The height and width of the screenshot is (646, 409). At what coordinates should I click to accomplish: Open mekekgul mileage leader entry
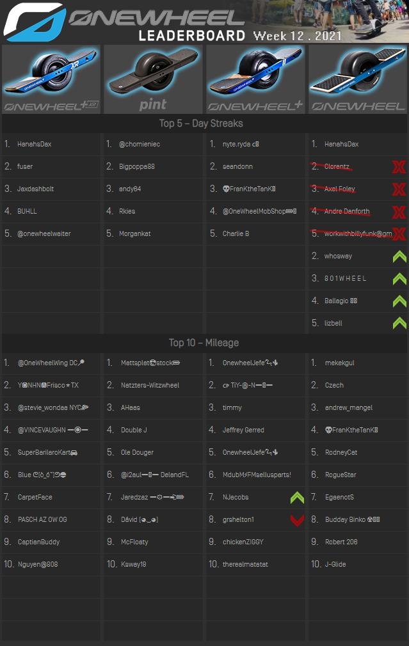click(339, 363)
